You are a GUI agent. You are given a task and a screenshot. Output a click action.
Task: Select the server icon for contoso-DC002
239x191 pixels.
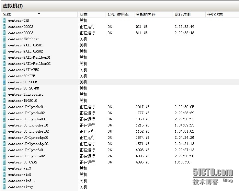pos(4,27)
